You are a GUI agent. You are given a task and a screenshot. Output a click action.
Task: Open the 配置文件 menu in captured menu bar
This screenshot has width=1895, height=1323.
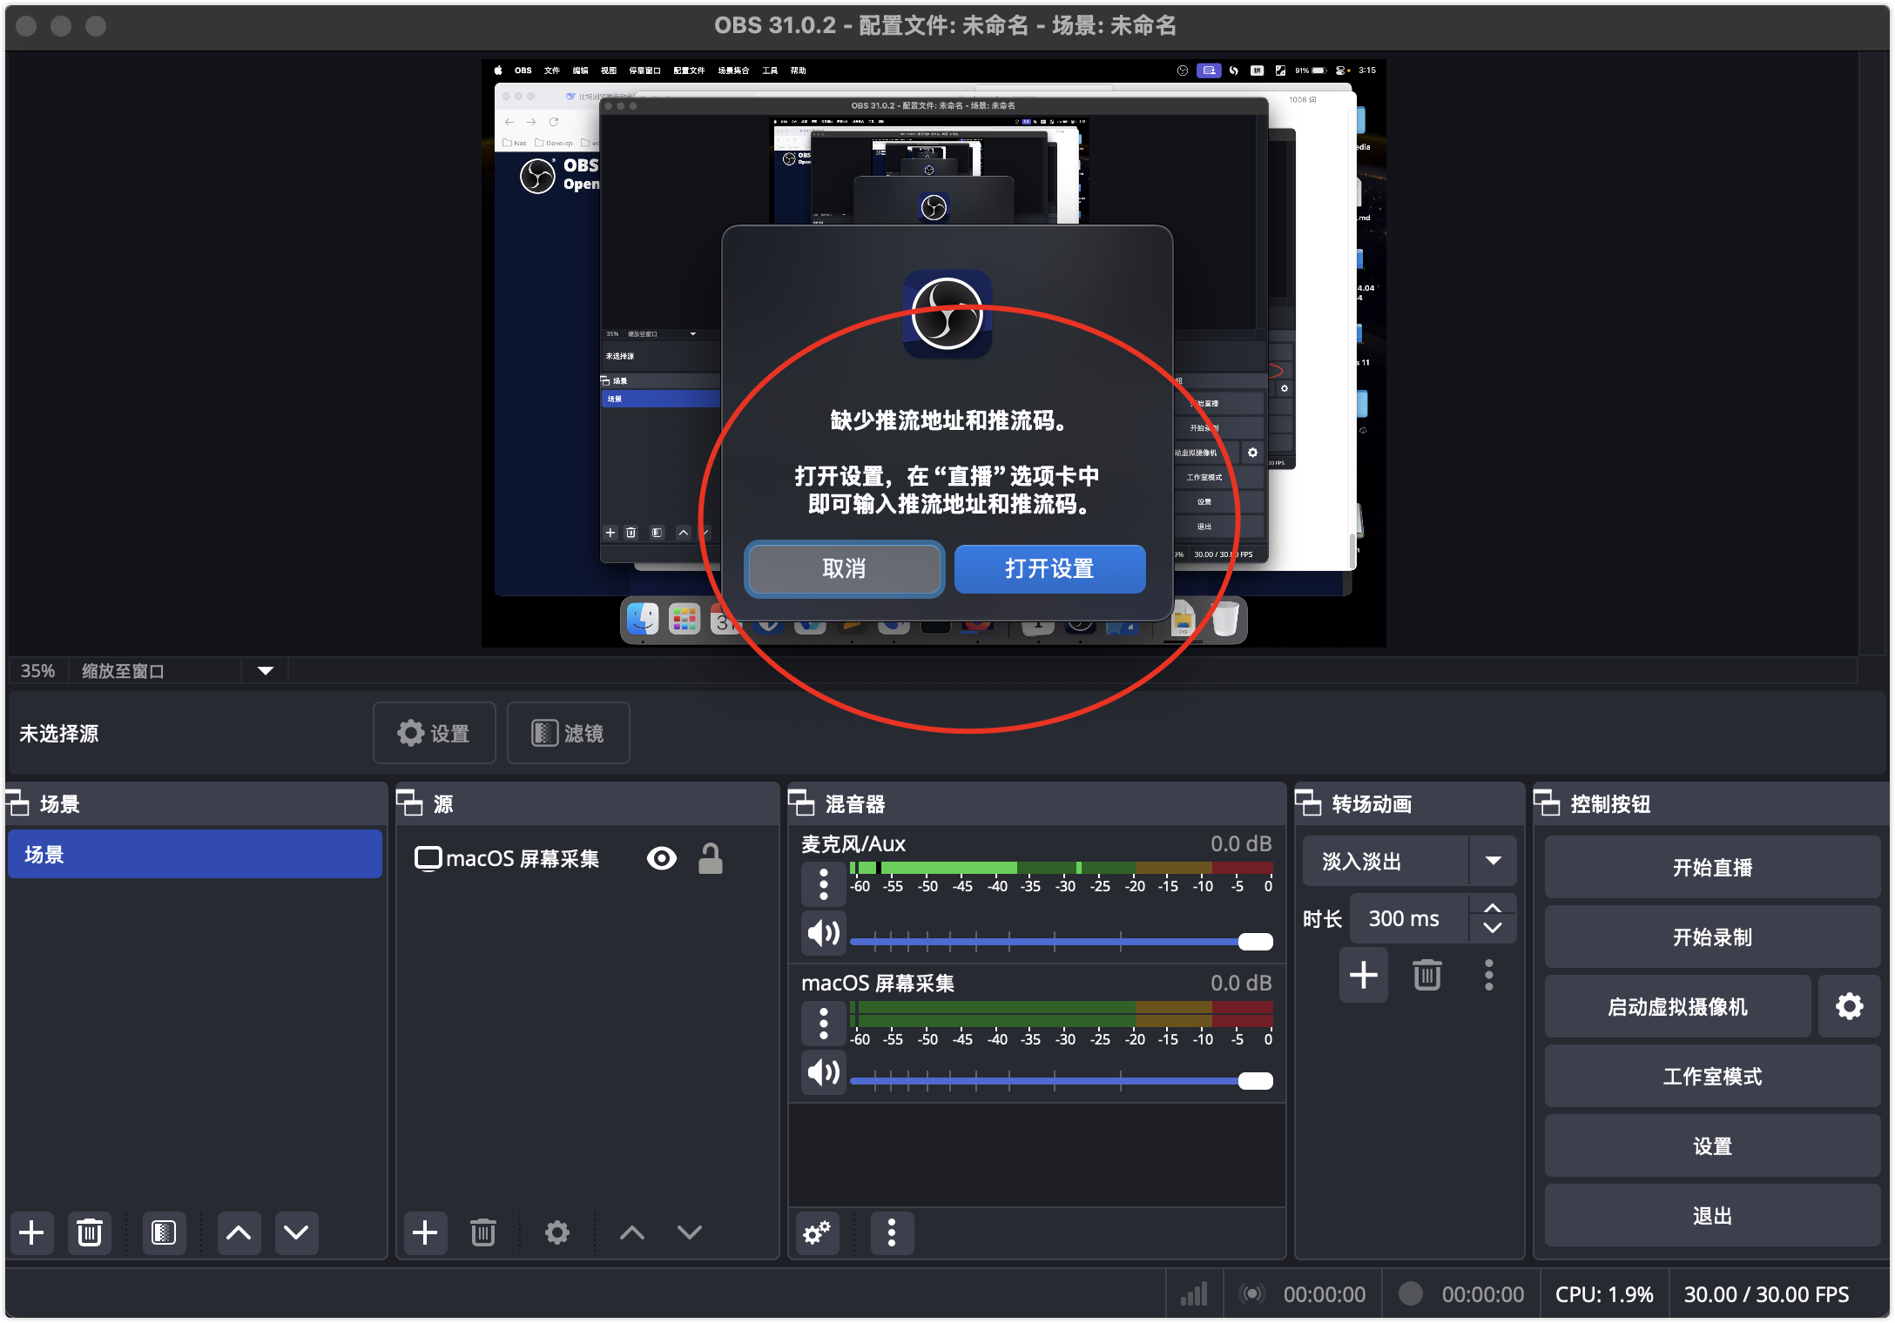[x=689, y=71]
